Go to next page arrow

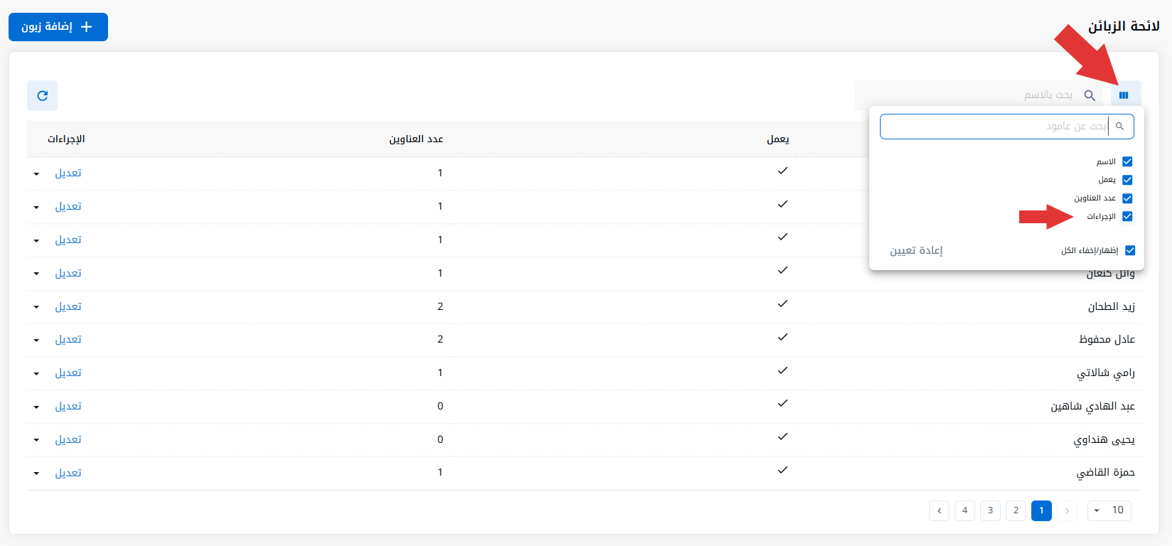pos(939,510)
